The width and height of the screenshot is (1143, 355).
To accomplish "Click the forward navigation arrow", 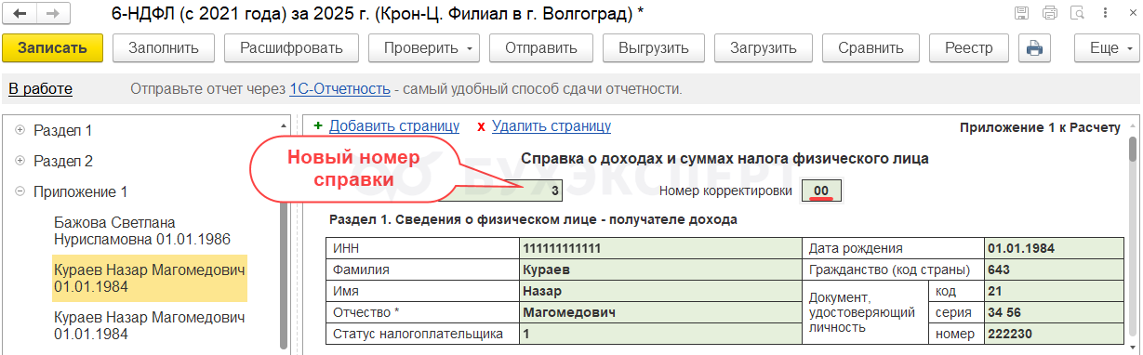I will (52, 14).
